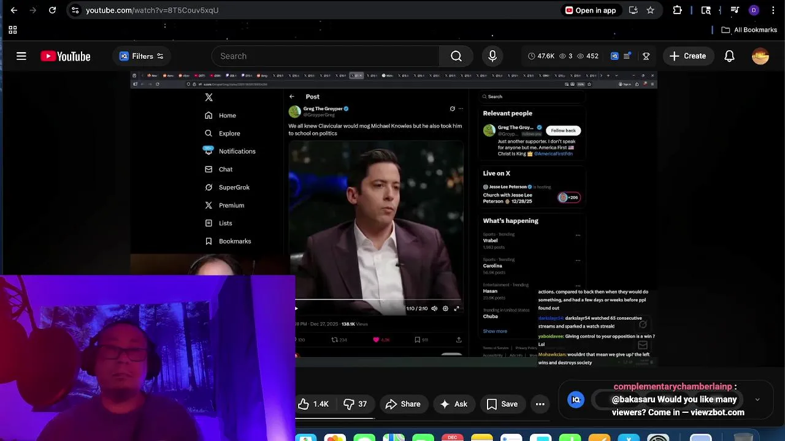785x441 pixels.
Task: Click the back arrow next to Post
Action: pos(292,97)
